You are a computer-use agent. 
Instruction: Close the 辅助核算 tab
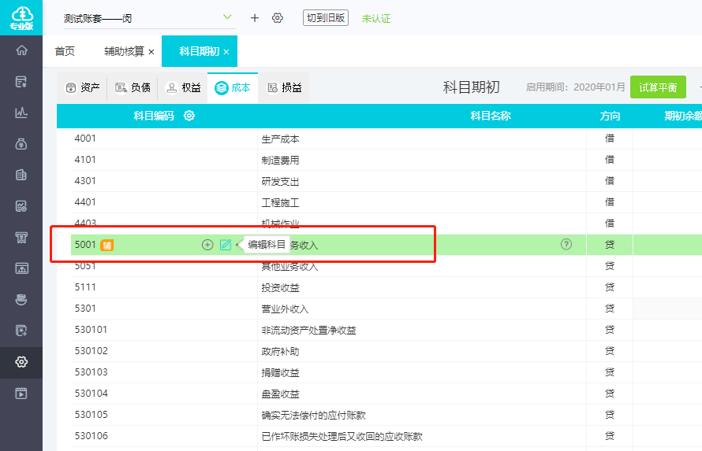[151, 52]
